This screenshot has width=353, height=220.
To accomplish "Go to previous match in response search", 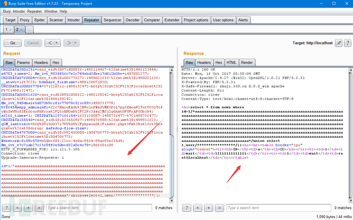I will 197,208.
